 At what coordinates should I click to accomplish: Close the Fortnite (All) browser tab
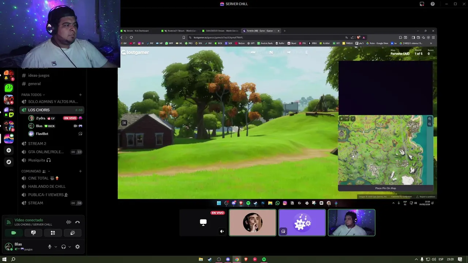pyautogui.click(x=278, y=31)
